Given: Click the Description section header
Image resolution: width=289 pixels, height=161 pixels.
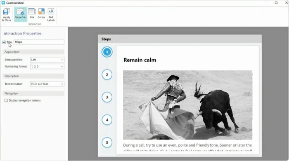Looking at the screenshot, I should pyautogui.click(x=33, y=76).
